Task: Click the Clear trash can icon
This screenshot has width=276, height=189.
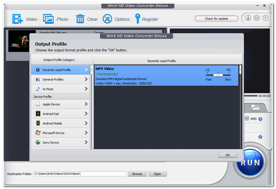Action: pos(80,19)
